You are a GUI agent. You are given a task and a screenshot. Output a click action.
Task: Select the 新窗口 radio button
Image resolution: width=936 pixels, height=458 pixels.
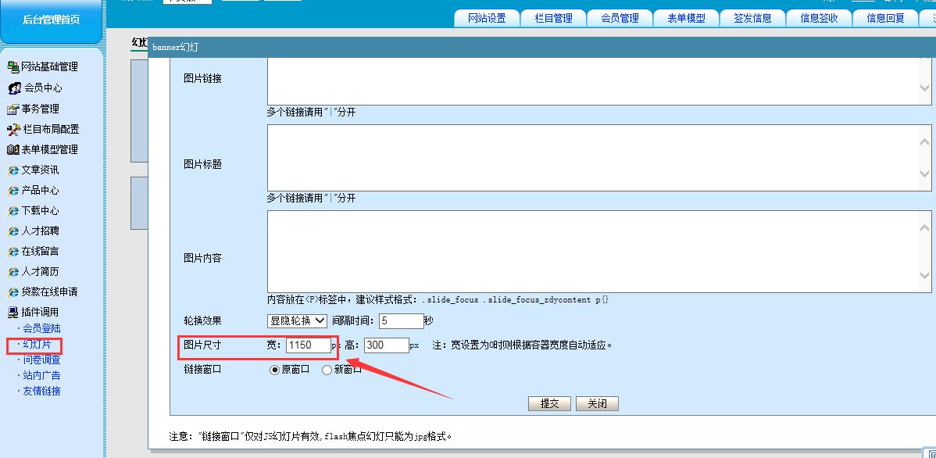tap(327, 370)
